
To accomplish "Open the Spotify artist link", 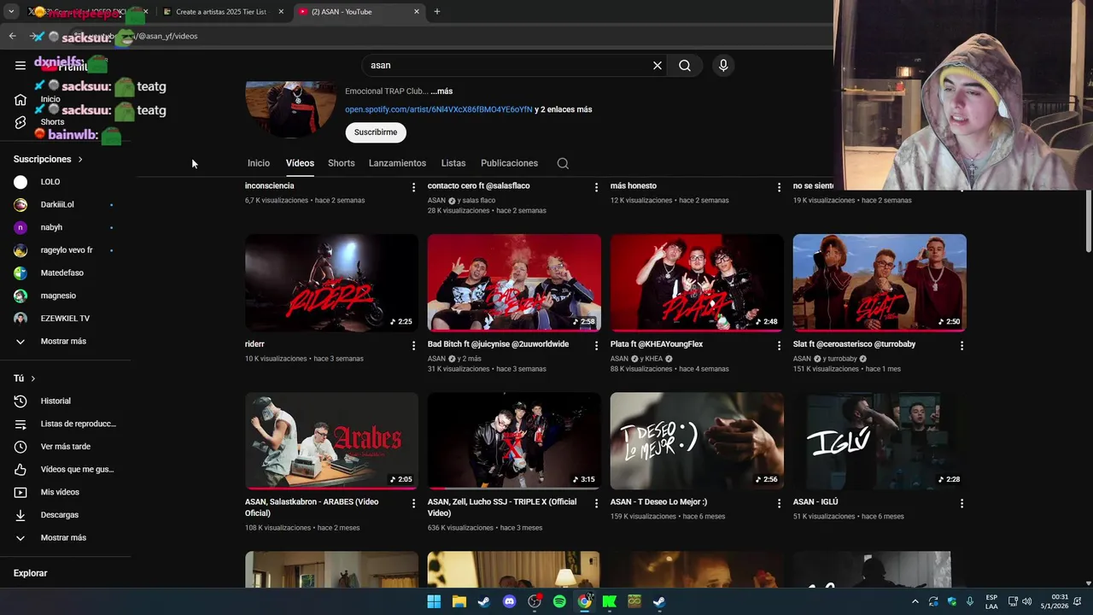I will click(438, 109).
